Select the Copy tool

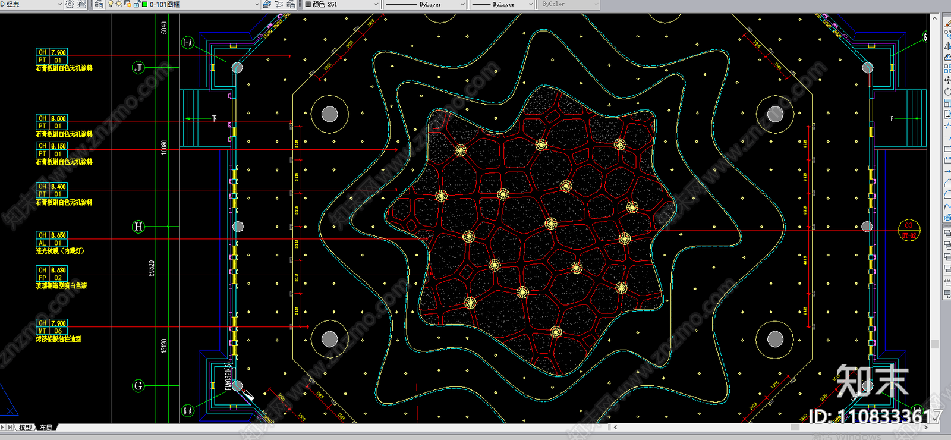tap(947, 34)
